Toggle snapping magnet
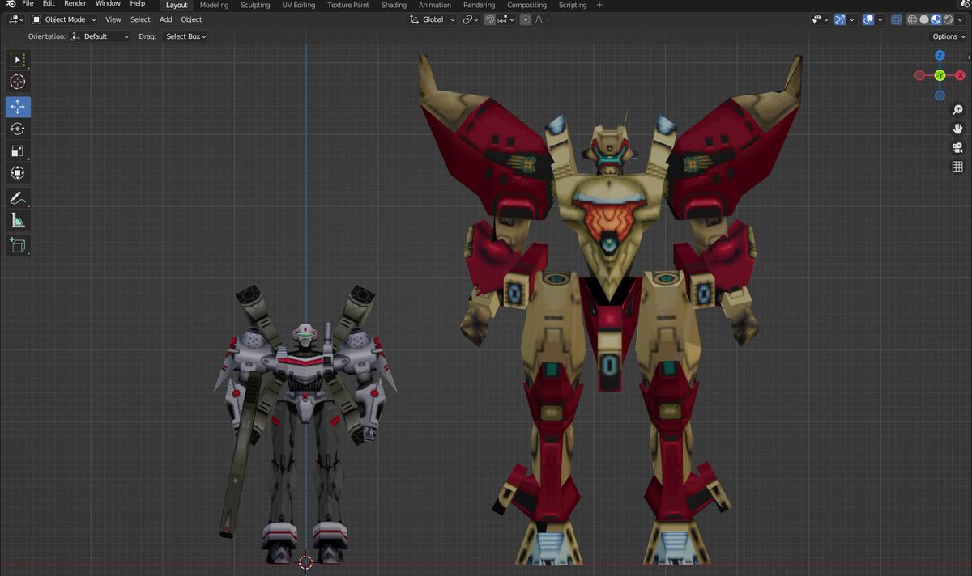Viewport: 972px width, 576px height. (x=490, y=19)
